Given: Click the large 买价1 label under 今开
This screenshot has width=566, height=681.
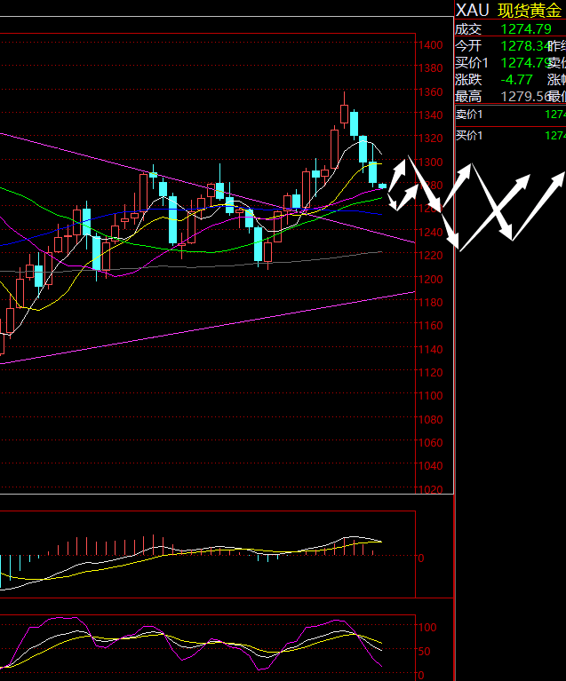Looking at the screenshot, I should [472, 63].
